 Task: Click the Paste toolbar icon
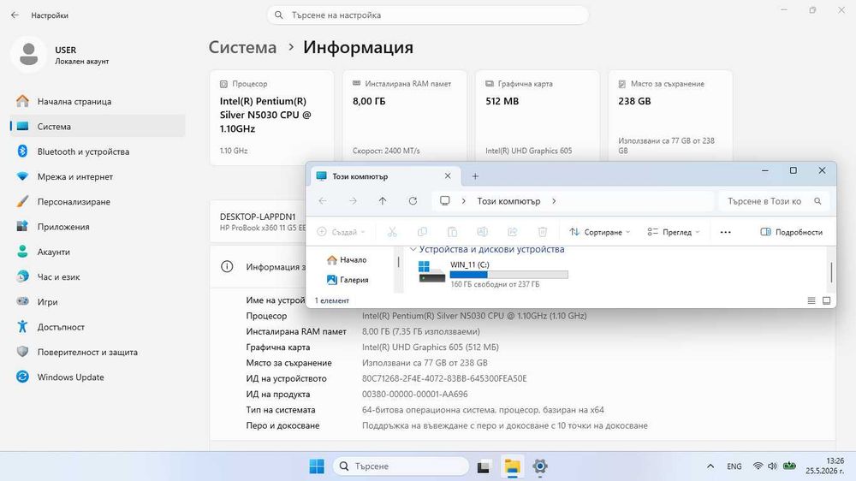pos(452,232)
